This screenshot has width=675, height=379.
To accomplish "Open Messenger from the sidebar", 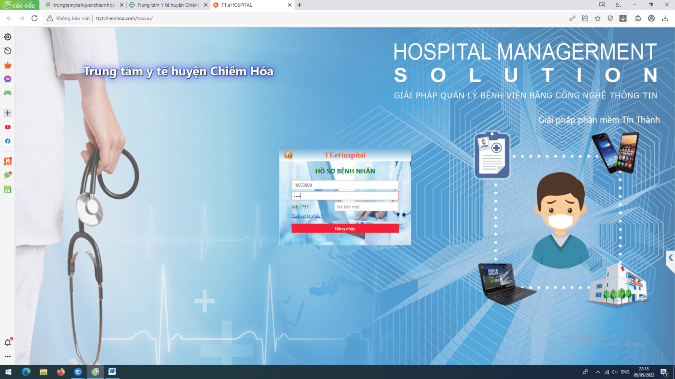I will [8, 79].
